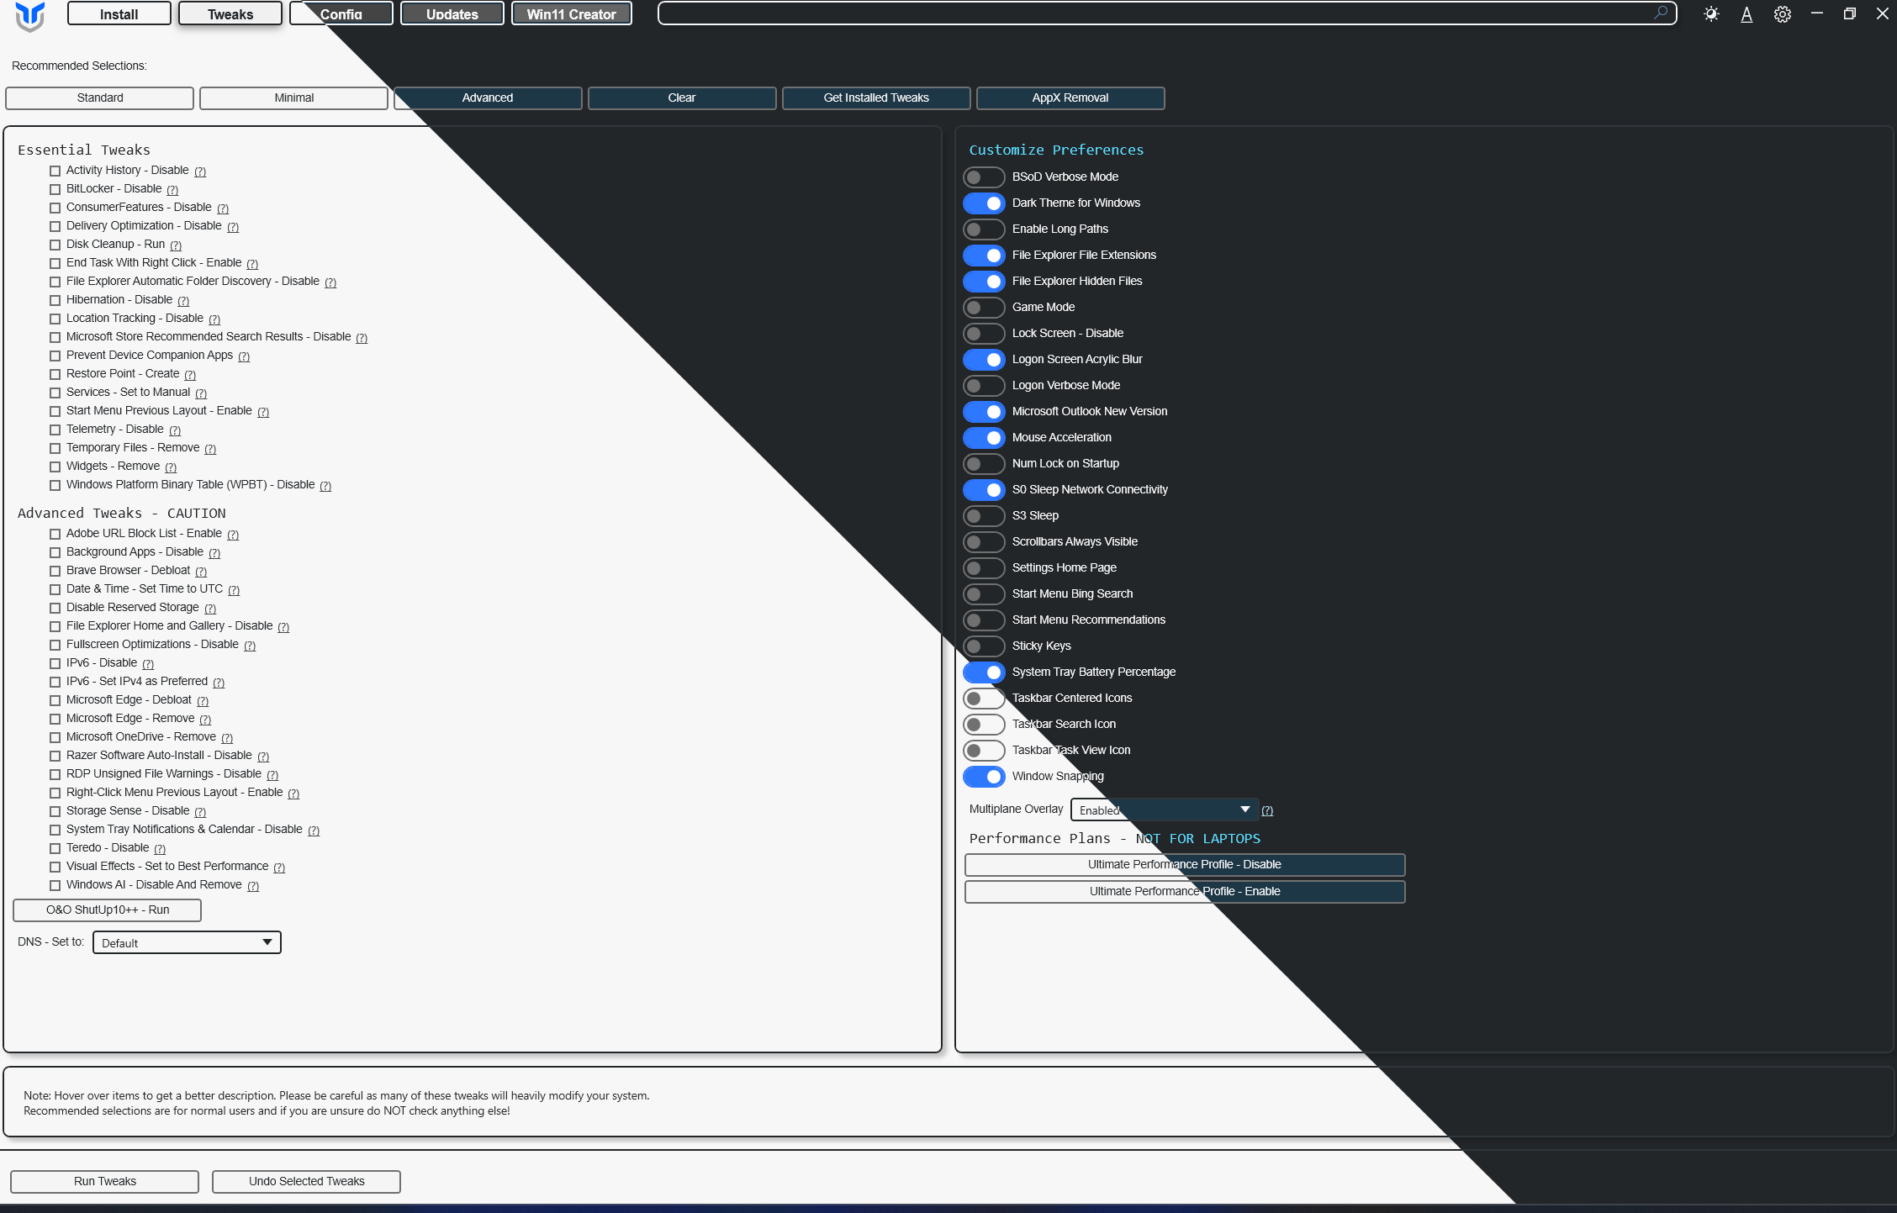
Task: Click the Minimal selection button
Action: click(294, 98)
